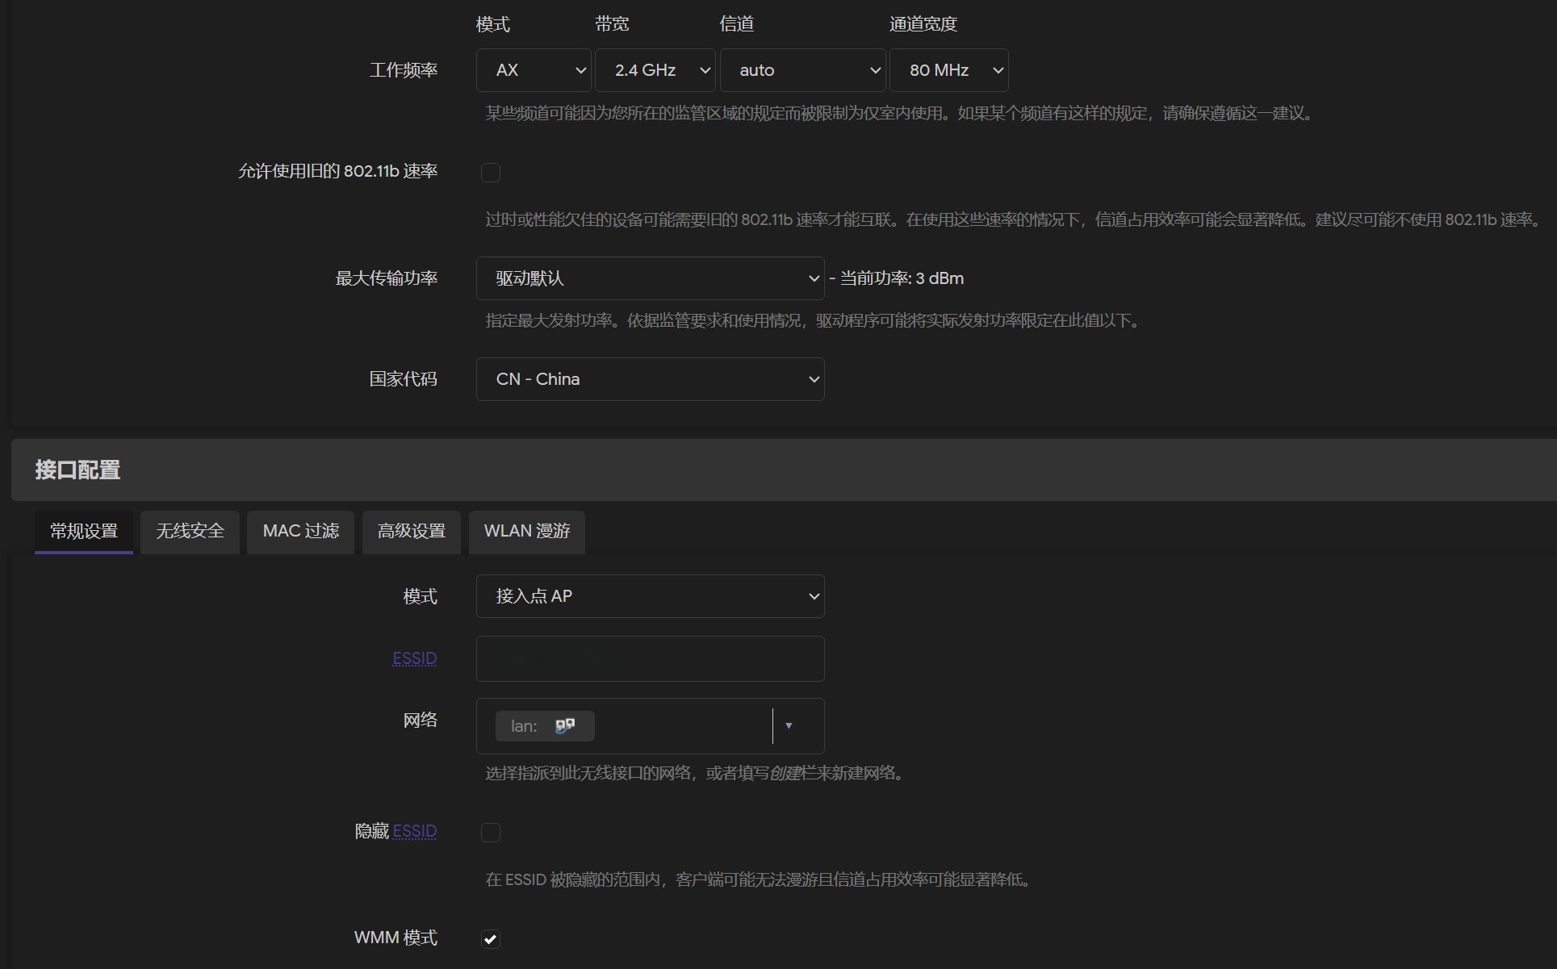Image resolution: width=1557 pixels, height=969 pixels.
Task: Click the lan interface network icon
Action: [x=565, y=725]
